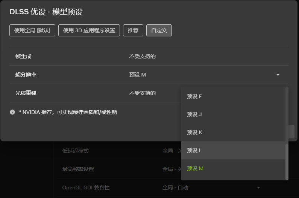Expand the 超分辨率 dropdown arrow
This screenshot has width=299, height=198.
[x=278, y=75]
